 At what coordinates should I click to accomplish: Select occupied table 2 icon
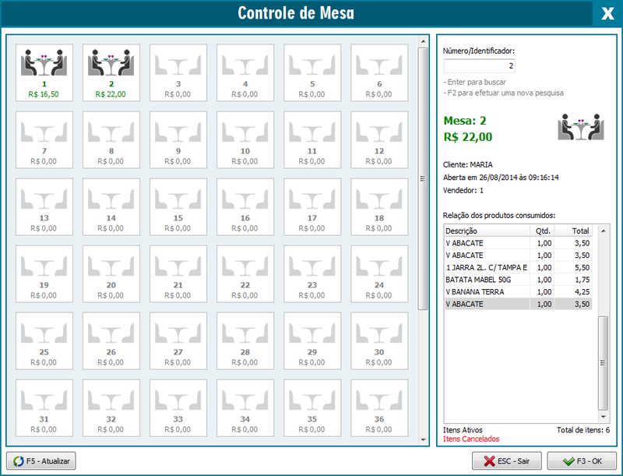tap(111, 72)
